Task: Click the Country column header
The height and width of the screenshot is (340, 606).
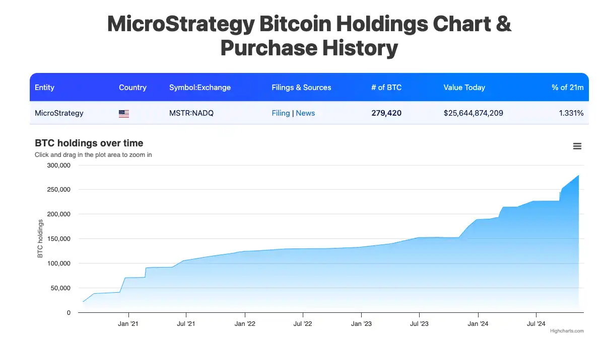Action: point(132,88)
